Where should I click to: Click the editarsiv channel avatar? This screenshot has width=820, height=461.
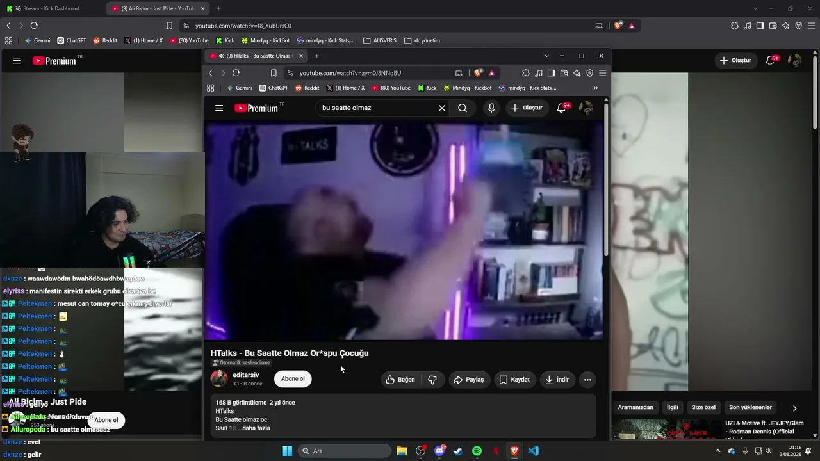tap(219, 378)
